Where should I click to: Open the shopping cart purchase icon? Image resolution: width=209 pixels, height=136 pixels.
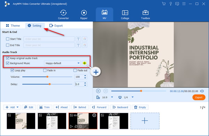pyautogui.click(x=164, y=4)
